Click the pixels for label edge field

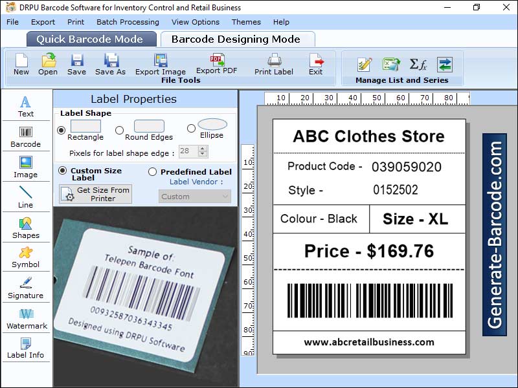tap(188, 151)
